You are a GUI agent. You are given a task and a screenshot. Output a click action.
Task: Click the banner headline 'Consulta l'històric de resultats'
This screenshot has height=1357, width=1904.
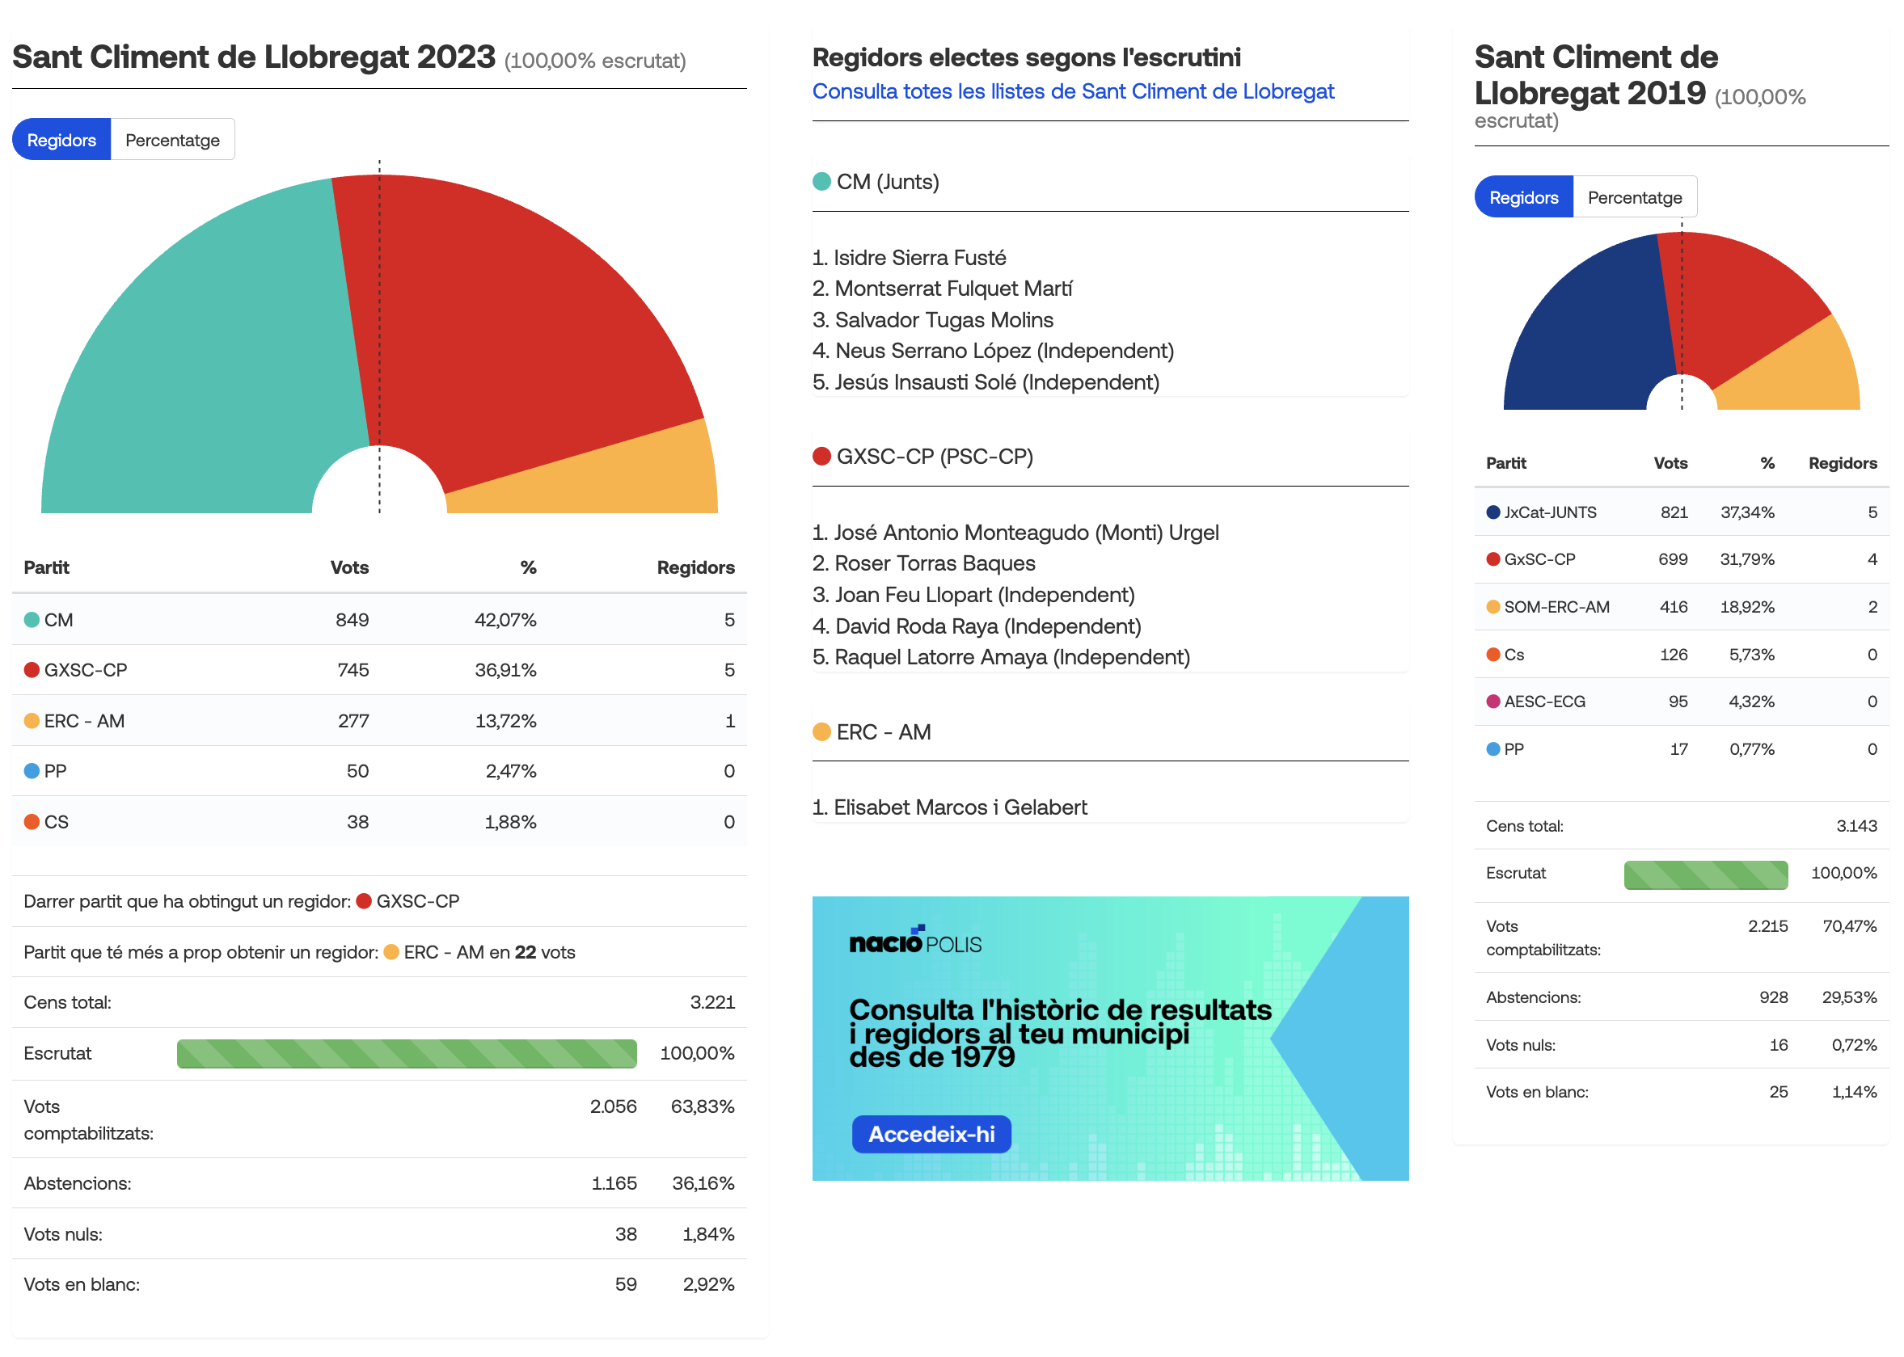(1060, 1009)
